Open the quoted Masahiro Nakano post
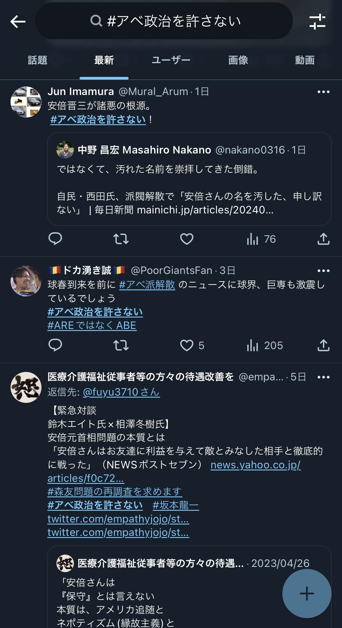 189,179
